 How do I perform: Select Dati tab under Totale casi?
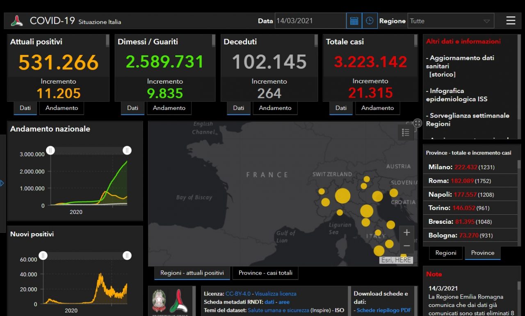341,108
